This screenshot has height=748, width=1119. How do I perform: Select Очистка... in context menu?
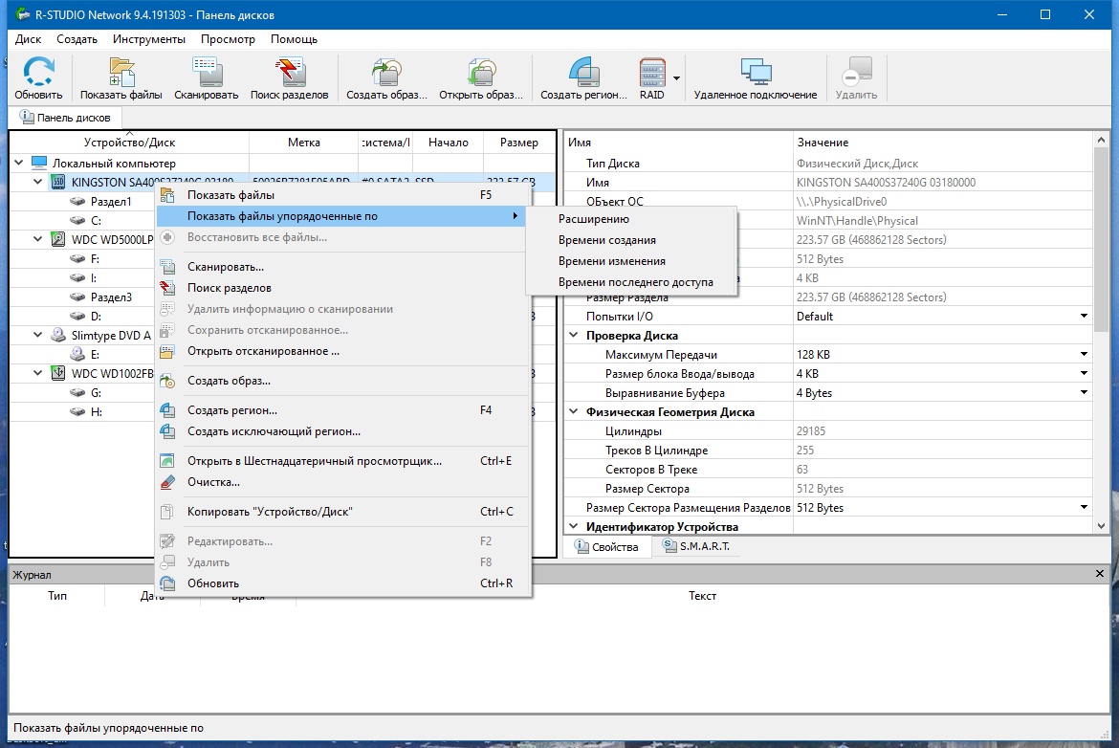(x=342, y=482)
